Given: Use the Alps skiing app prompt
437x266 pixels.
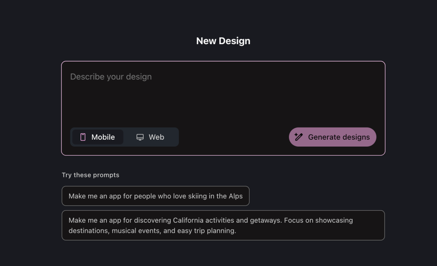Looking at the screenshot, I should coord(155,196).
